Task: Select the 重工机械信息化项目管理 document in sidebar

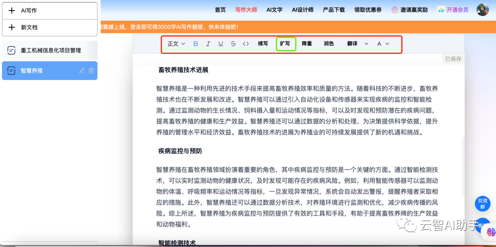Action: point(50,50)
